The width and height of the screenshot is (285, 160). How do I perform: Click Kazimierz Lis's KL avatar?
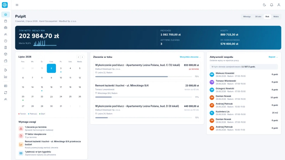click(212, 113)
